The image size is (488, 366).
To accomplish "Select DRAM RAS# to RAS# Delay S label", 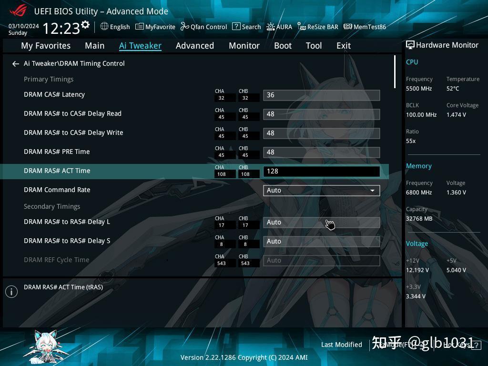I will click(x=67, y=241).
